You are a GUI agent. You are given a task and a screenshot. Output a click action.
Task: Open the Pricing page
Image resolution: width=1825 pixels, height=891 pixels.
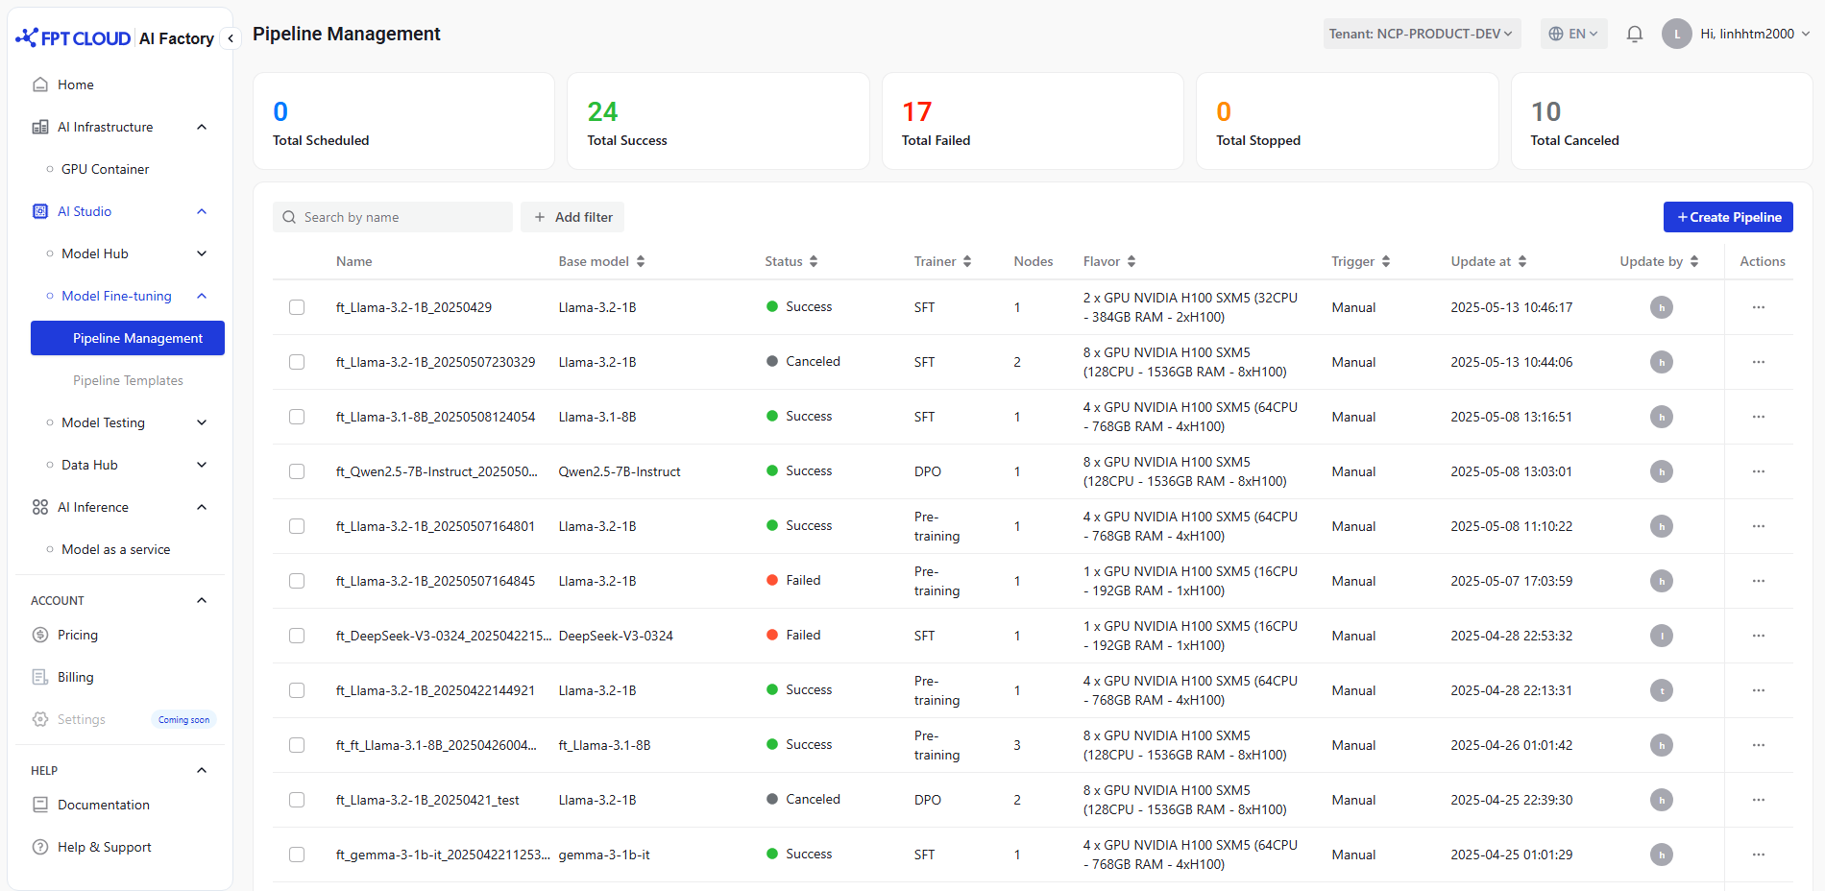click(78, 635)
